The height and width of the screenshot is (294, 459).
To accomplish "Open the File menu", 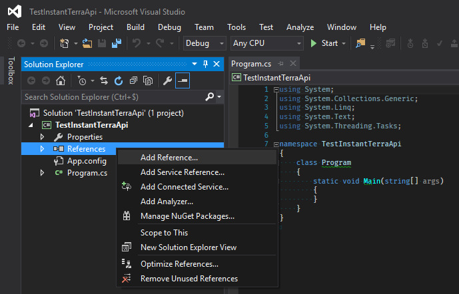I will pos(13,27).
